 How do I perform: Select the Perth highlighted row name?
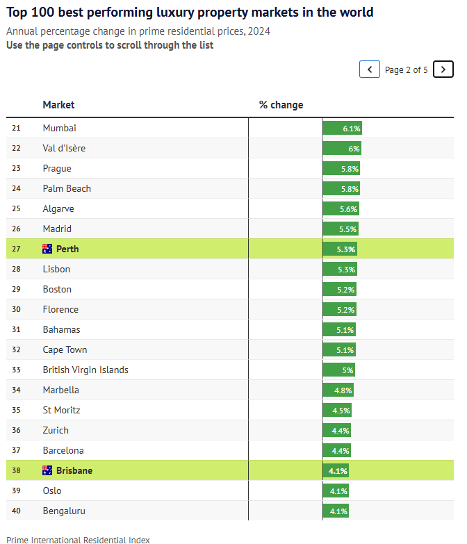(x=67, y=249)
